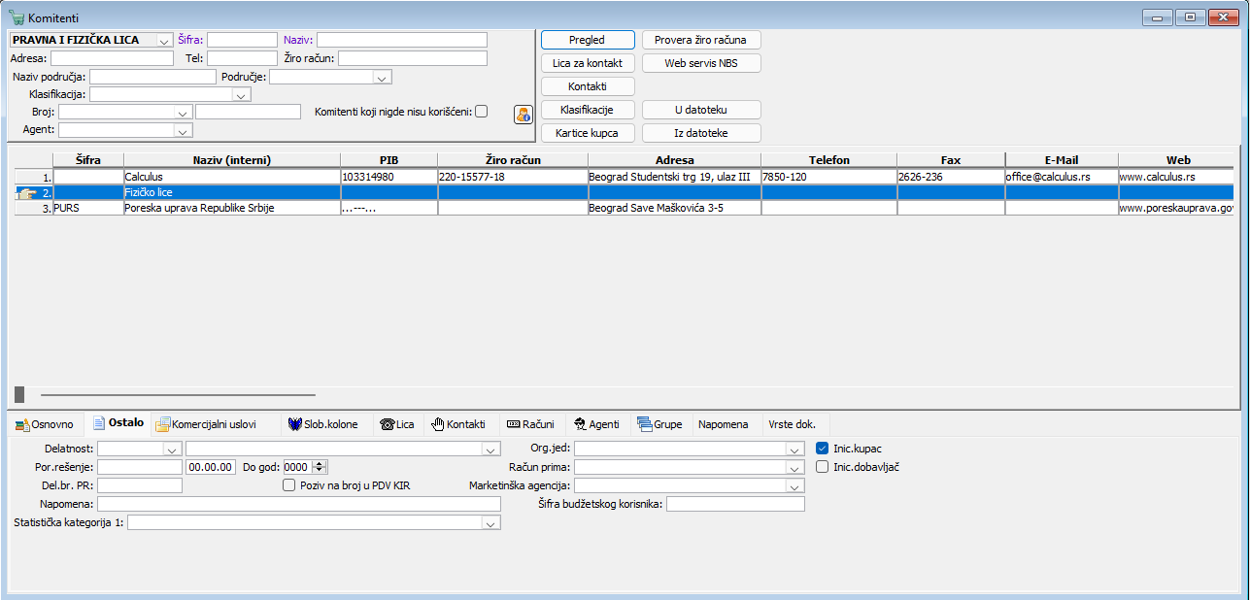
Task: Select the pointing hand row indicator icon
Action: (x=26, y=193)
